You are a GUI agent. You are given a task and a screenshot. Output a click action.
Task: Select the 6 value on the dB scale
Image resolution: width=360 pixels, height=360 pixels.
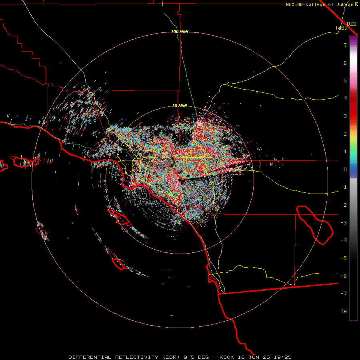click(x=345, y=63)
